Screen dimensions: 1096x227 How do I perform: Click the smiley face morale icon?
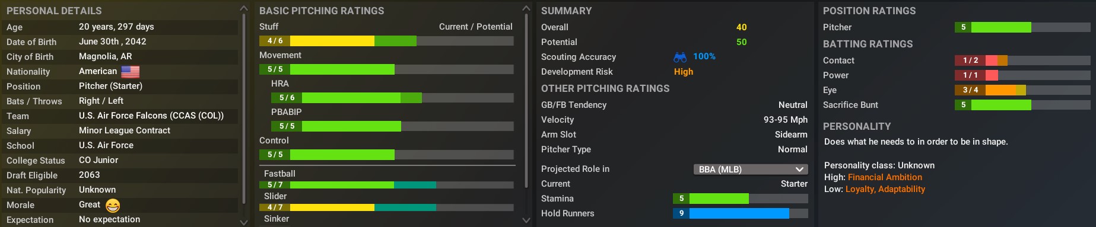113,205
